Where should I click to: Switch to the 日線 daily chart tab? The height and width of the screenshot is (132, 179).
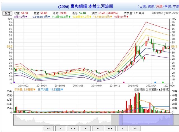coord(142,6)
